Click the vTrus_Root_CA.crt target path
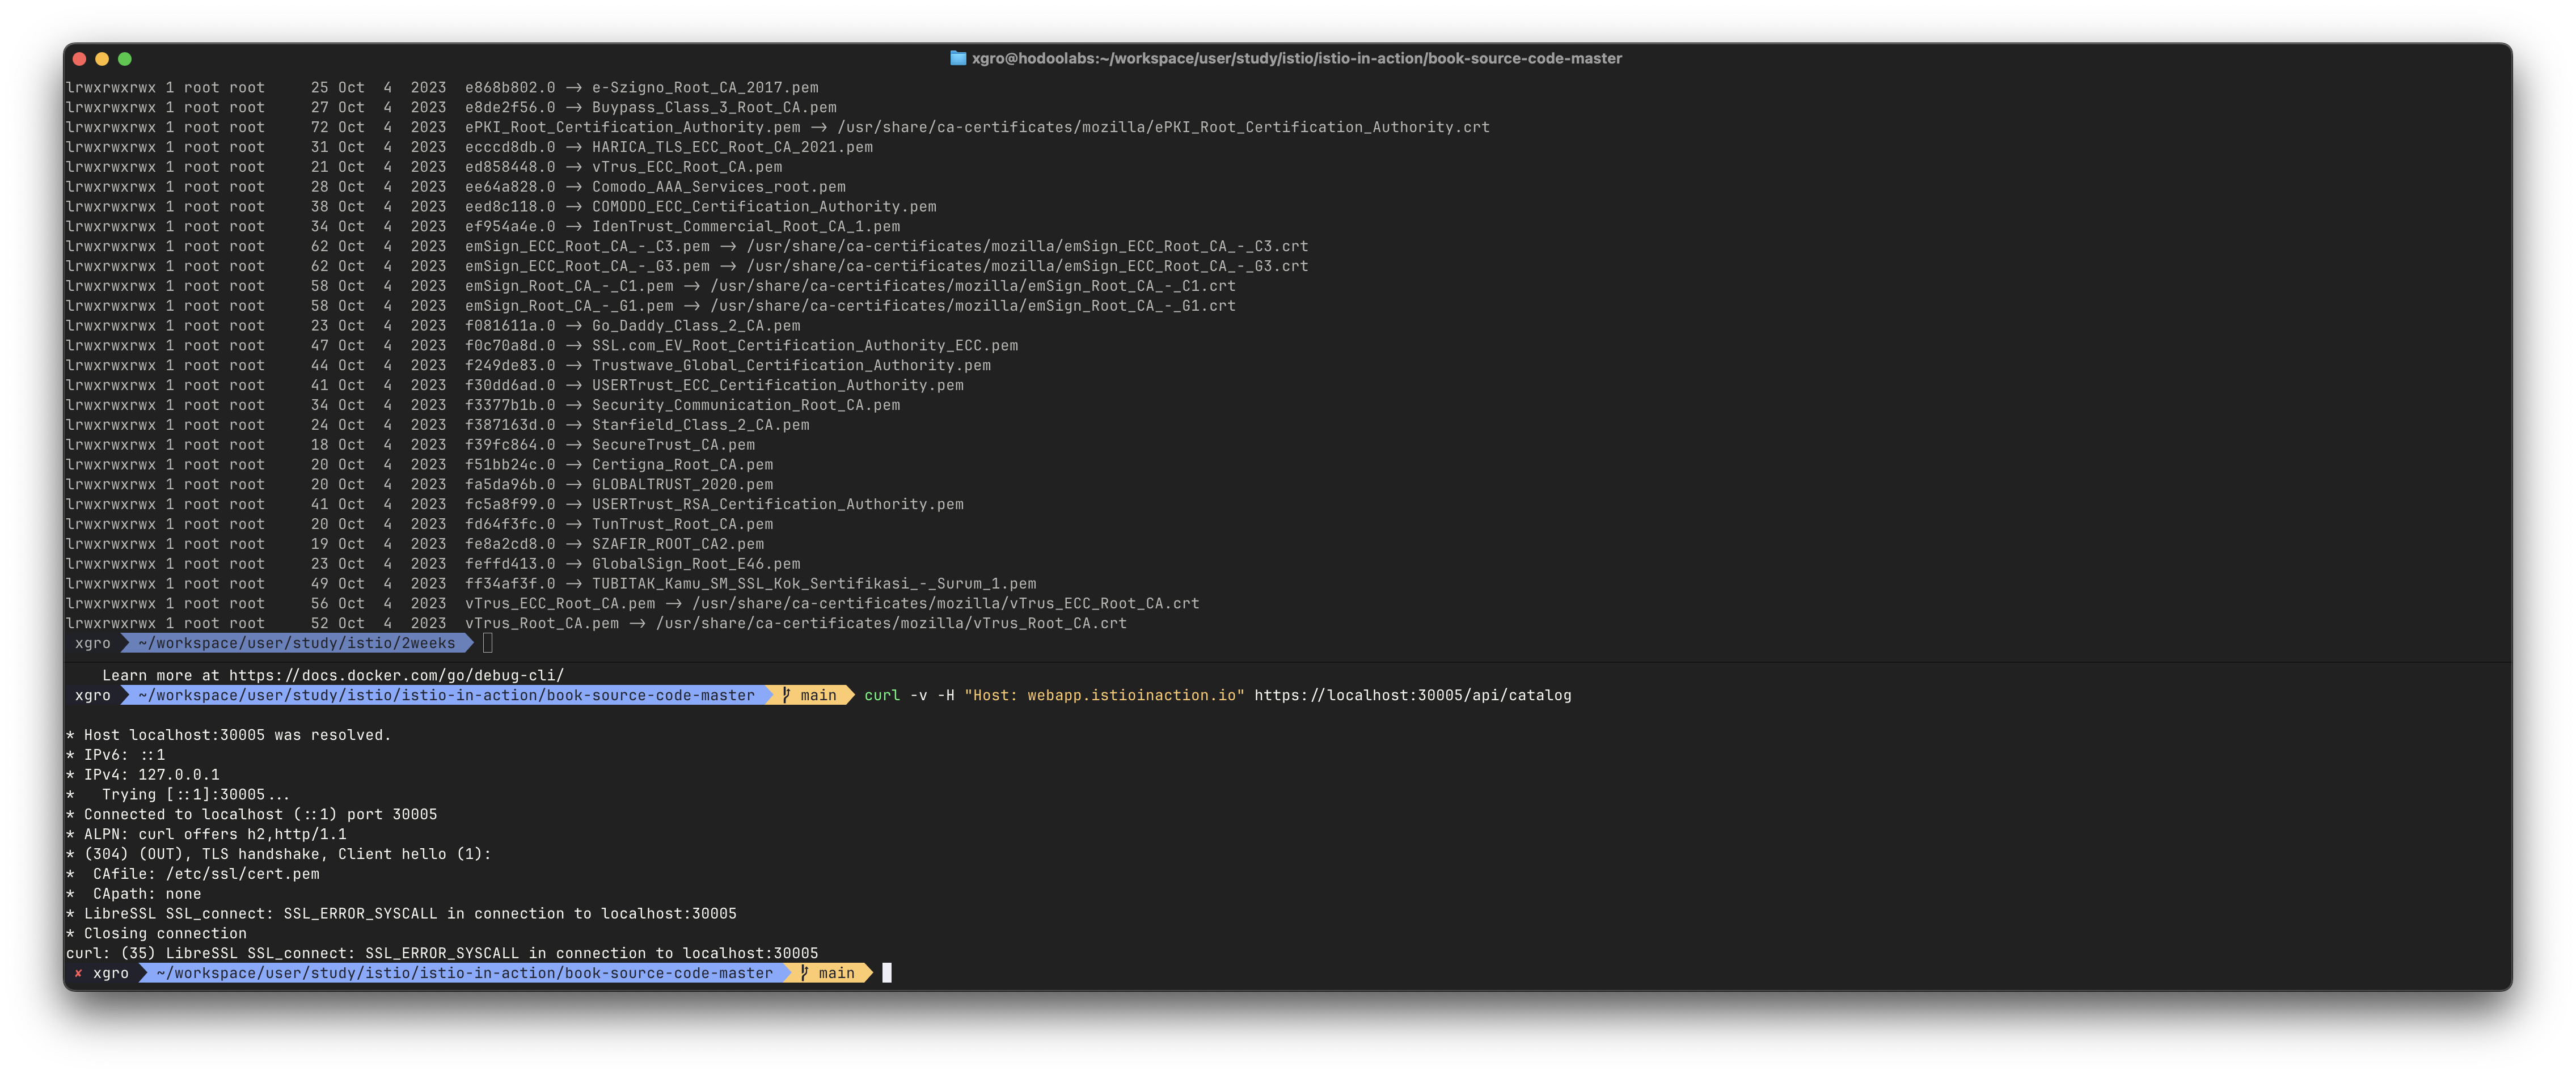Image resolution: width=2576 pixels, height=1075 pixels. click(x=890, y=623)
